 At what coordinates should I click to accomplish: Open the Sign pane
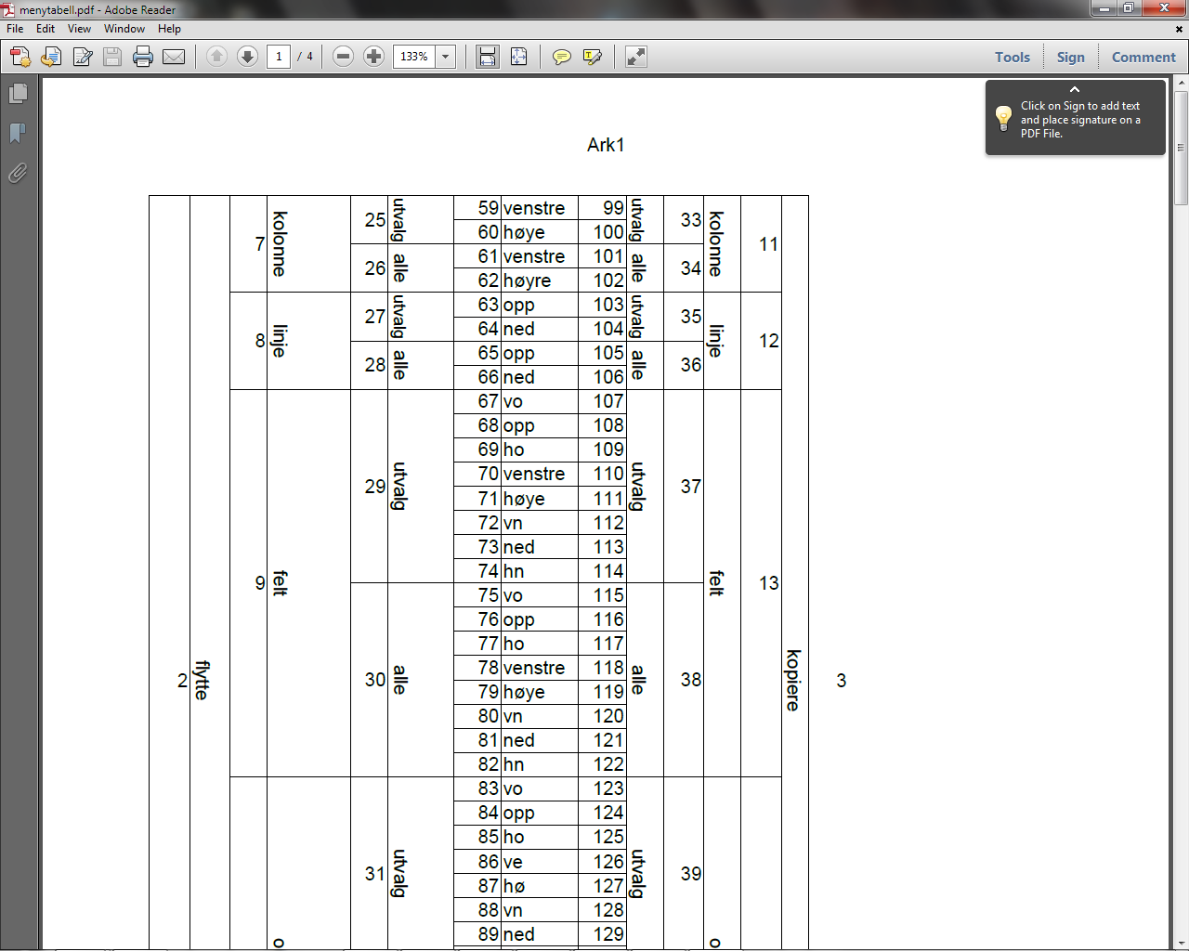pyautogui.click(x=1070, y=57)
